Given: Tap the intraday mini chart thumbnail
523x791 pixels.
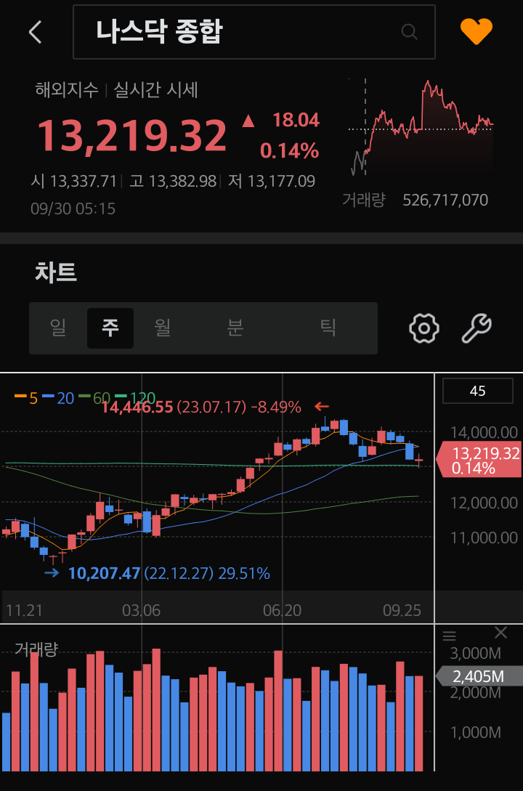Looking at the screenshot, I should pyautogui.click(x=421, y=127).
